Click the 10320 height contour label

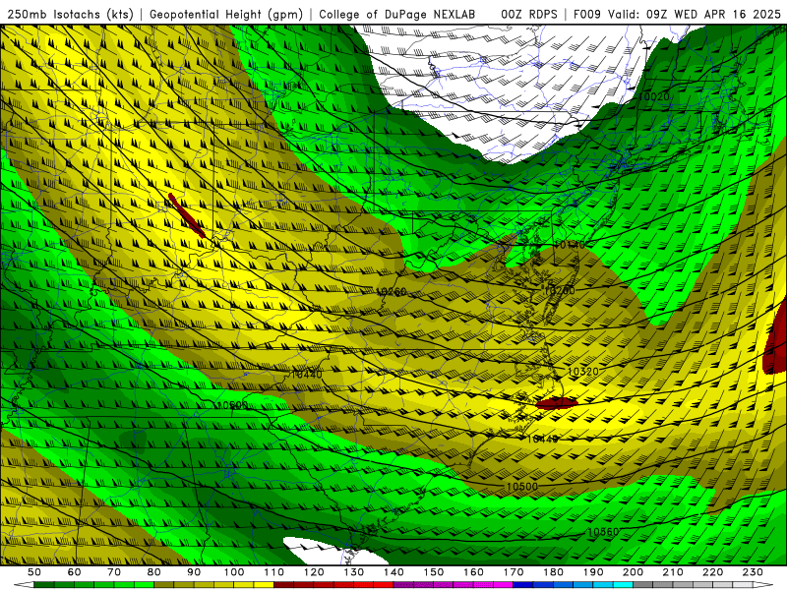tap(583, 372)
